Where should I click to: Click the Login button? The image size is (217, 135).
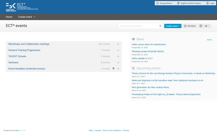point(210,3)
